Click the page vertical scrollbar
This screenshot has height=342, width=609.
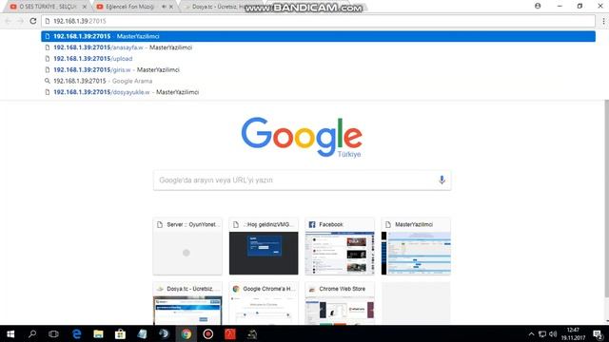point(607,199)
